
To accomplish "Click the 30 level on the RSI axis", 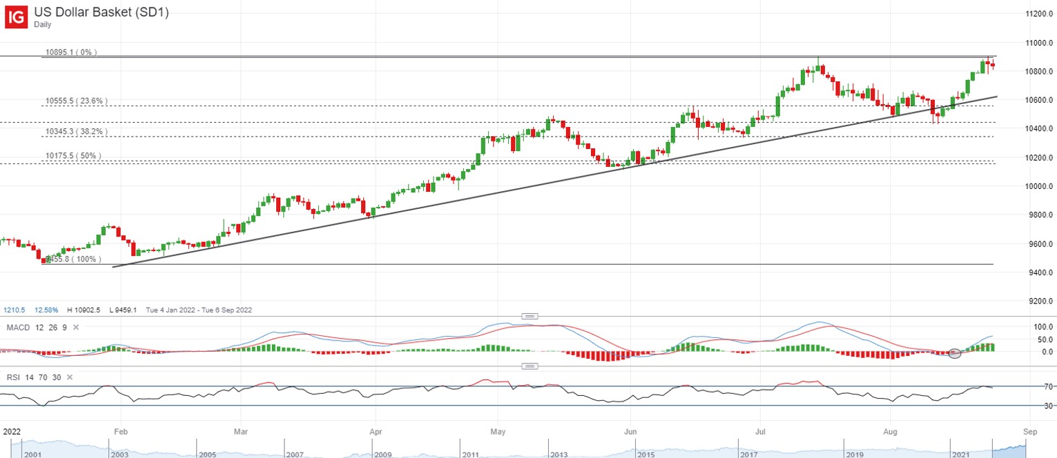I will 1049,406.
